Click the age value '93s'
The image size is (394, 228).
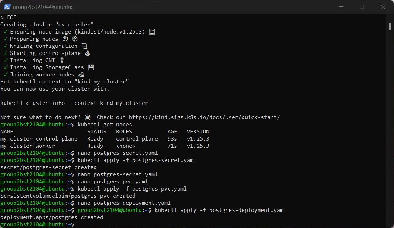173,139
